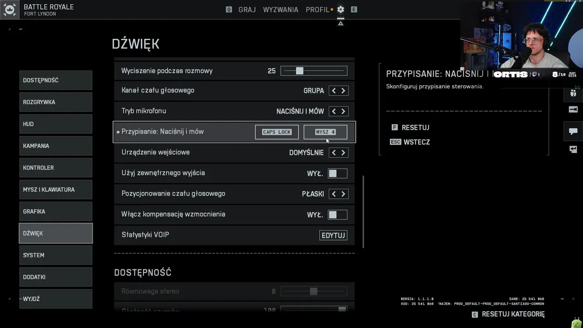Select next Urządzenie wejściowe option

[343, 153]
